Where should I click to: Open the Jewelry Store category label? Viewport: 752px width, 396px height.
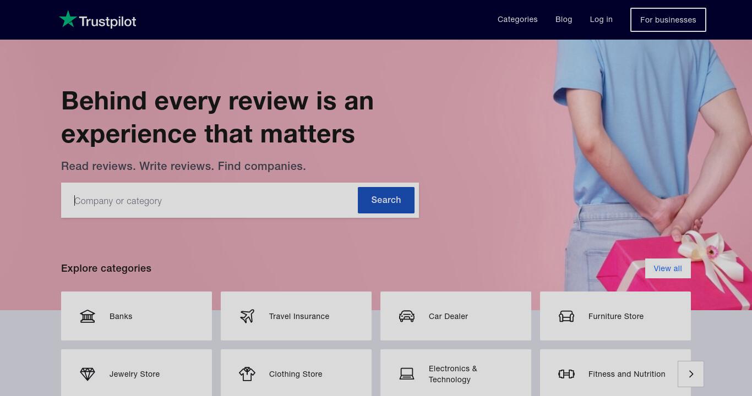(x=134, y=374)
